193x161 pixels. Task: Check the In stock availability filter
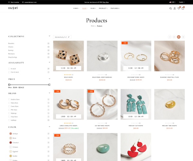point(9,69)
